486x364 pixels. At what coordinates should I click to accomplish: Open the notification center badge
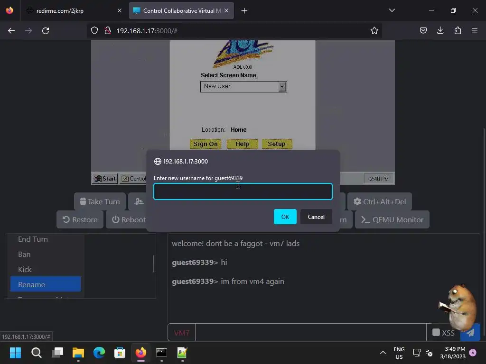(x=473, y=352)
